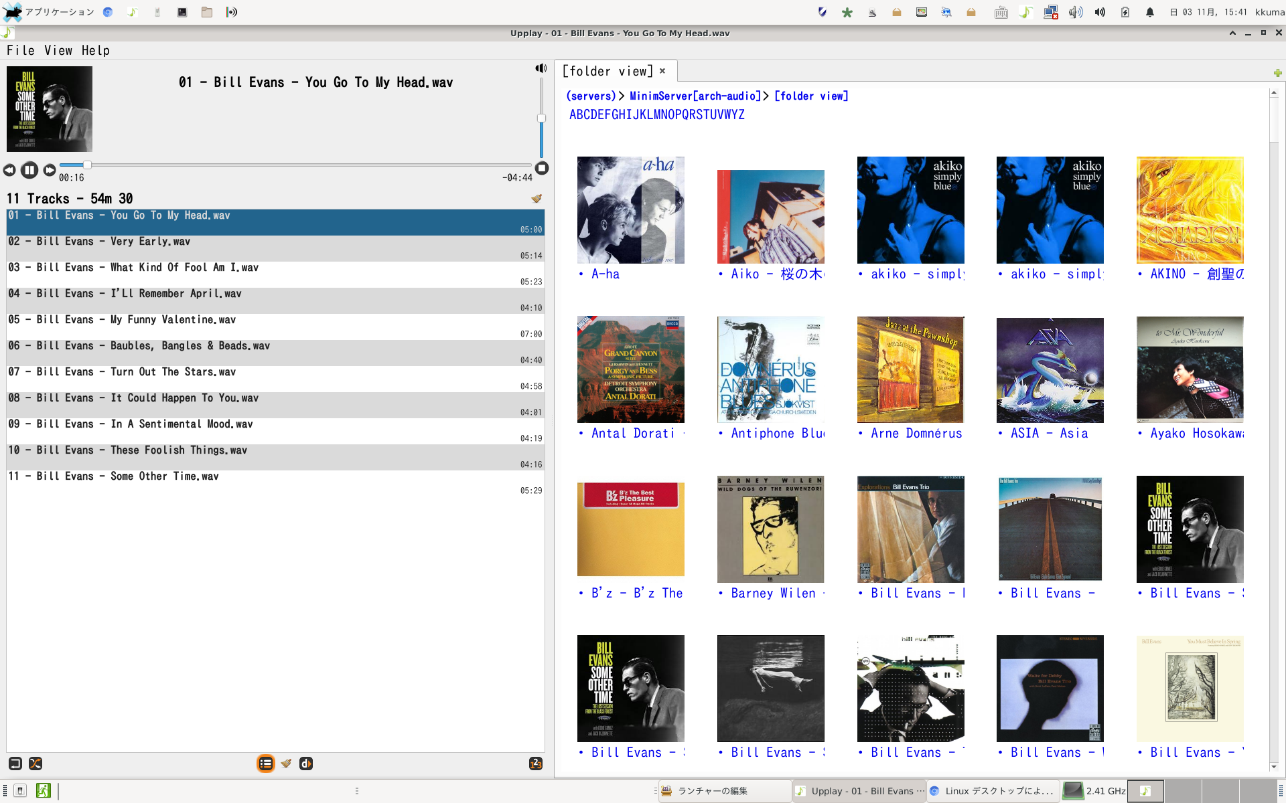Click the current album cover in the player

(50, 108)
